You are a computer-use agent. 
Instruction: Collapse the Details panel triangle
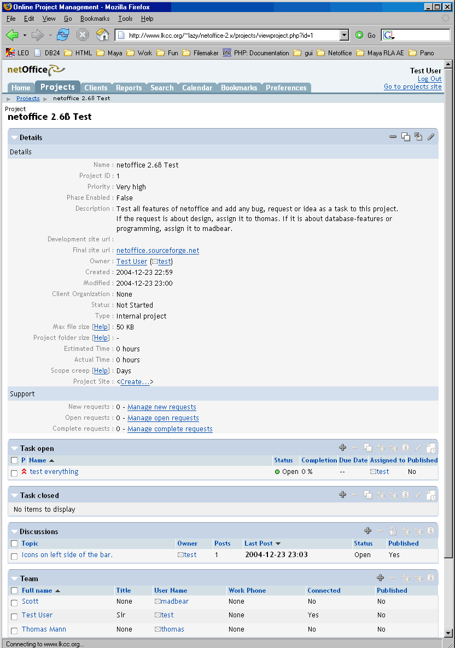(14, 138)
